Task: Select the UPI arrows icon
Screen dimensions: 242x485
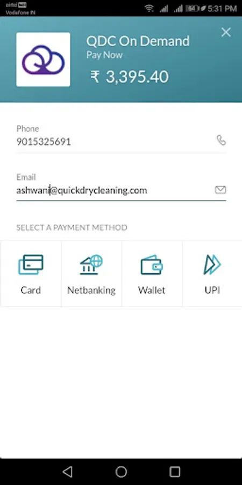Action: (x=212, y=265)
